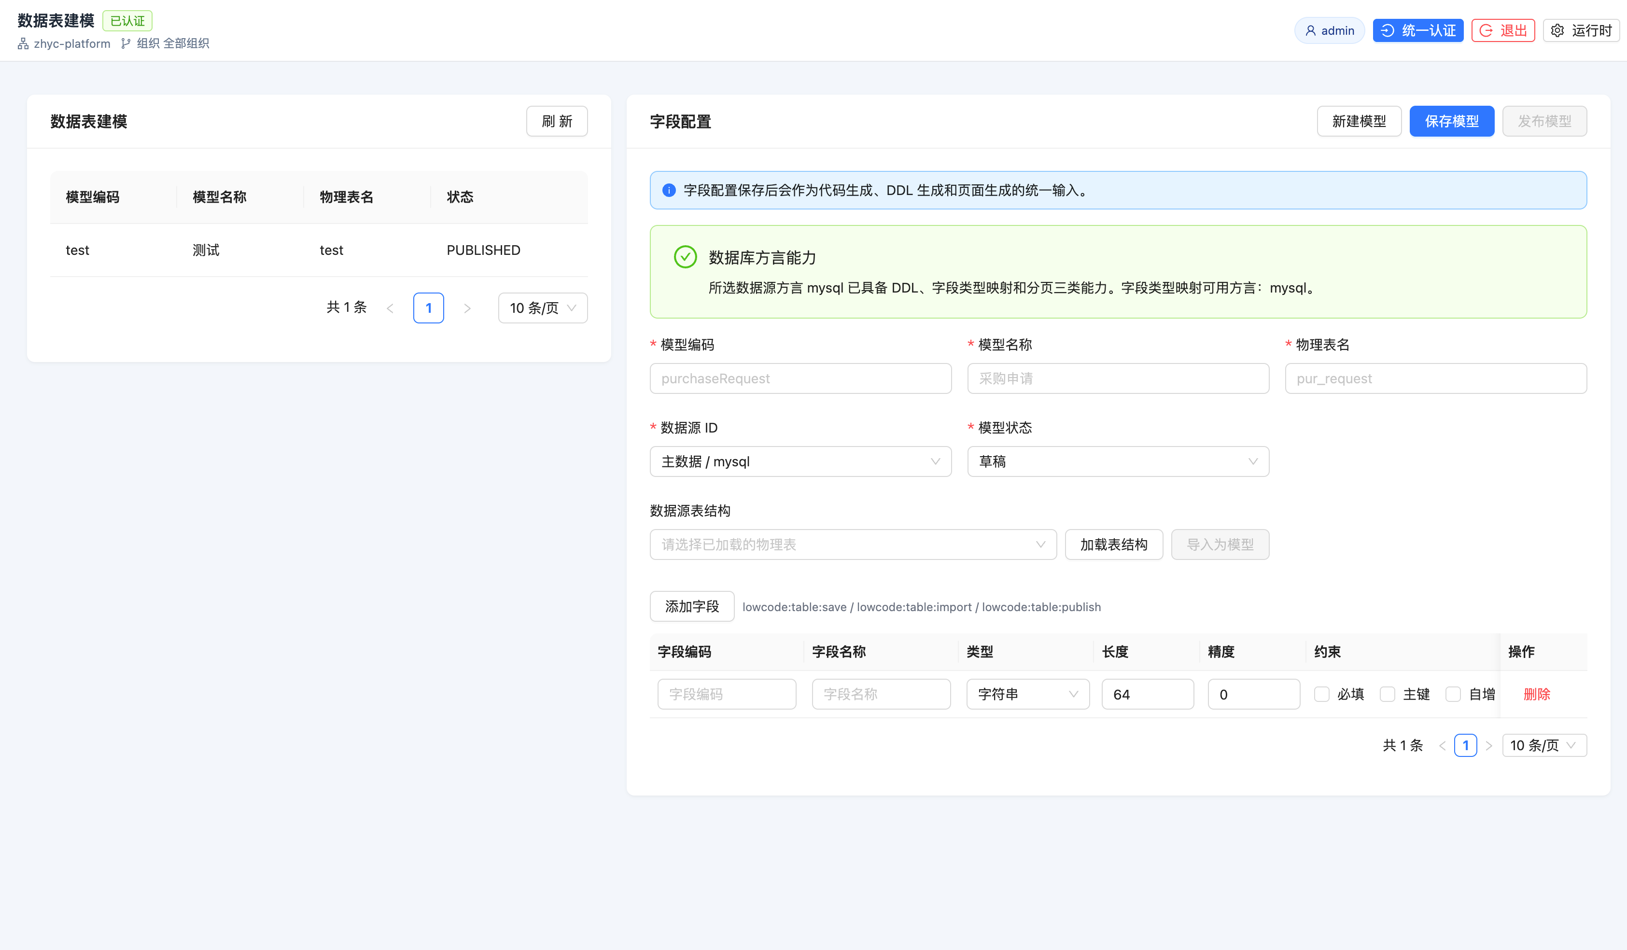Open fields table 10 条/页 page size dropdown
Viewport: 1627px width, 950px height.
[1544, 745]
